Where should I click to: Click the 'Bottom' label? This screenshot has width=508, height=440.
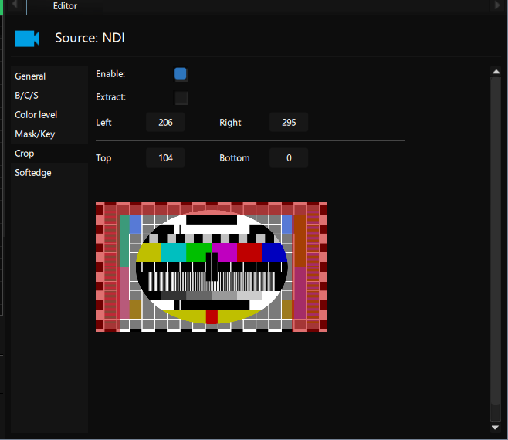tap(235, 158)
